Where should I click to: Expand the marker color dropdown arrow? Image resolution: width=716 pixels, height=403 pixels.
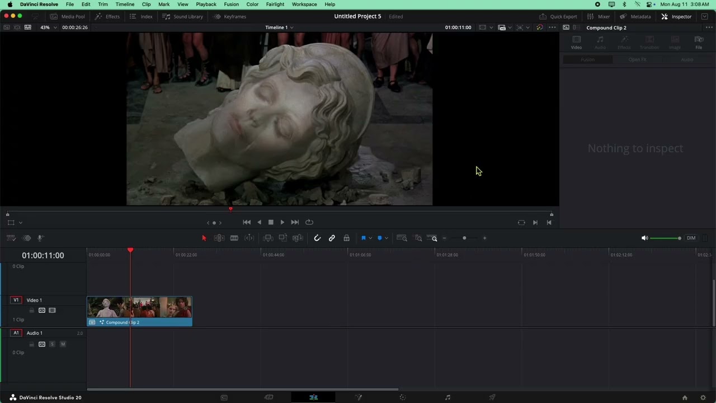point(387,238)
